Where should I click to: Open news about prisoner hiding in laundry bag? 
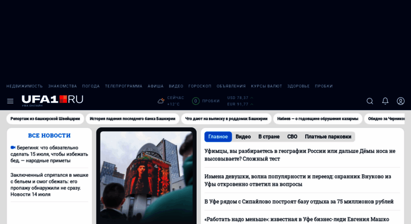coord(49,185)
